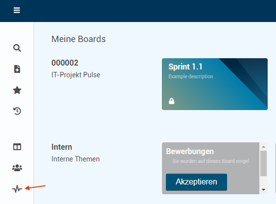The width and height of the screenshot is (276, 204).
Task: Click the Meine Boards heading
Action: pos(78,39)
